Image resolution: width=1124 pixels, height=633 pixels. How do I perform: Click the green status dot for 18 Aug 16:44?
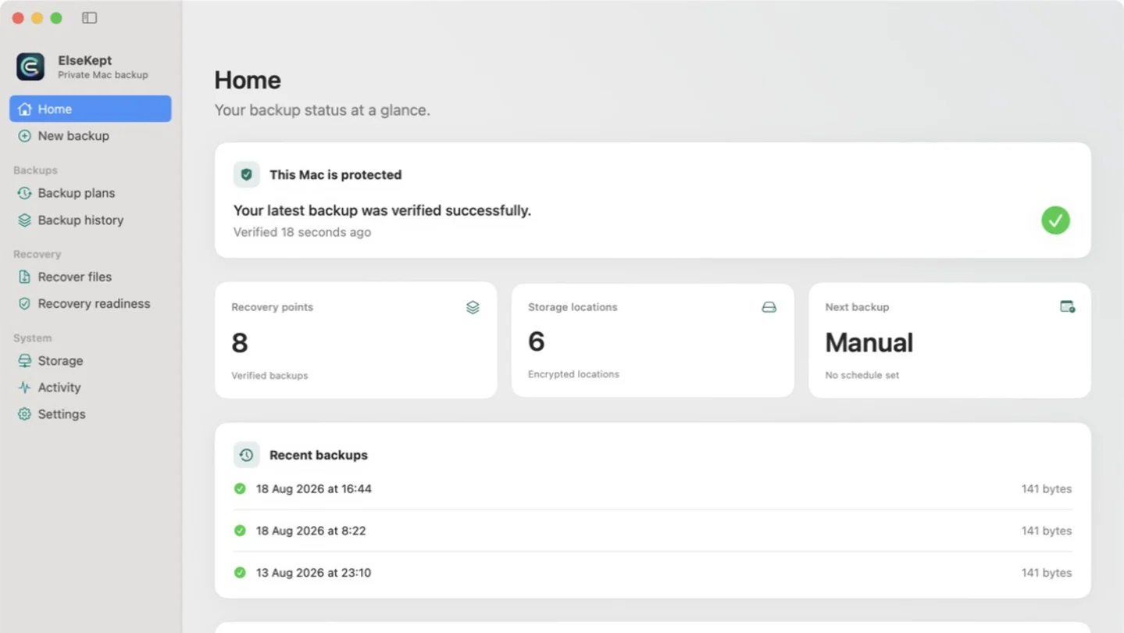coord(240,488)
